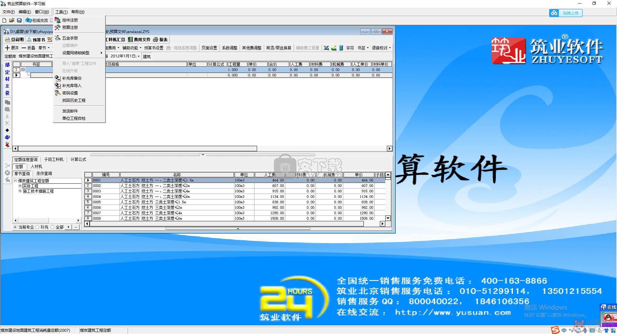Click the copy icon in left sidebar

(7, 102)
